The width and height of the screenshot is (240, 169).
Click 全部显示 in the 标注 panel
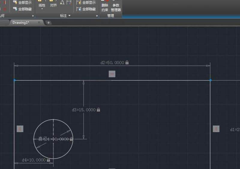86,2
